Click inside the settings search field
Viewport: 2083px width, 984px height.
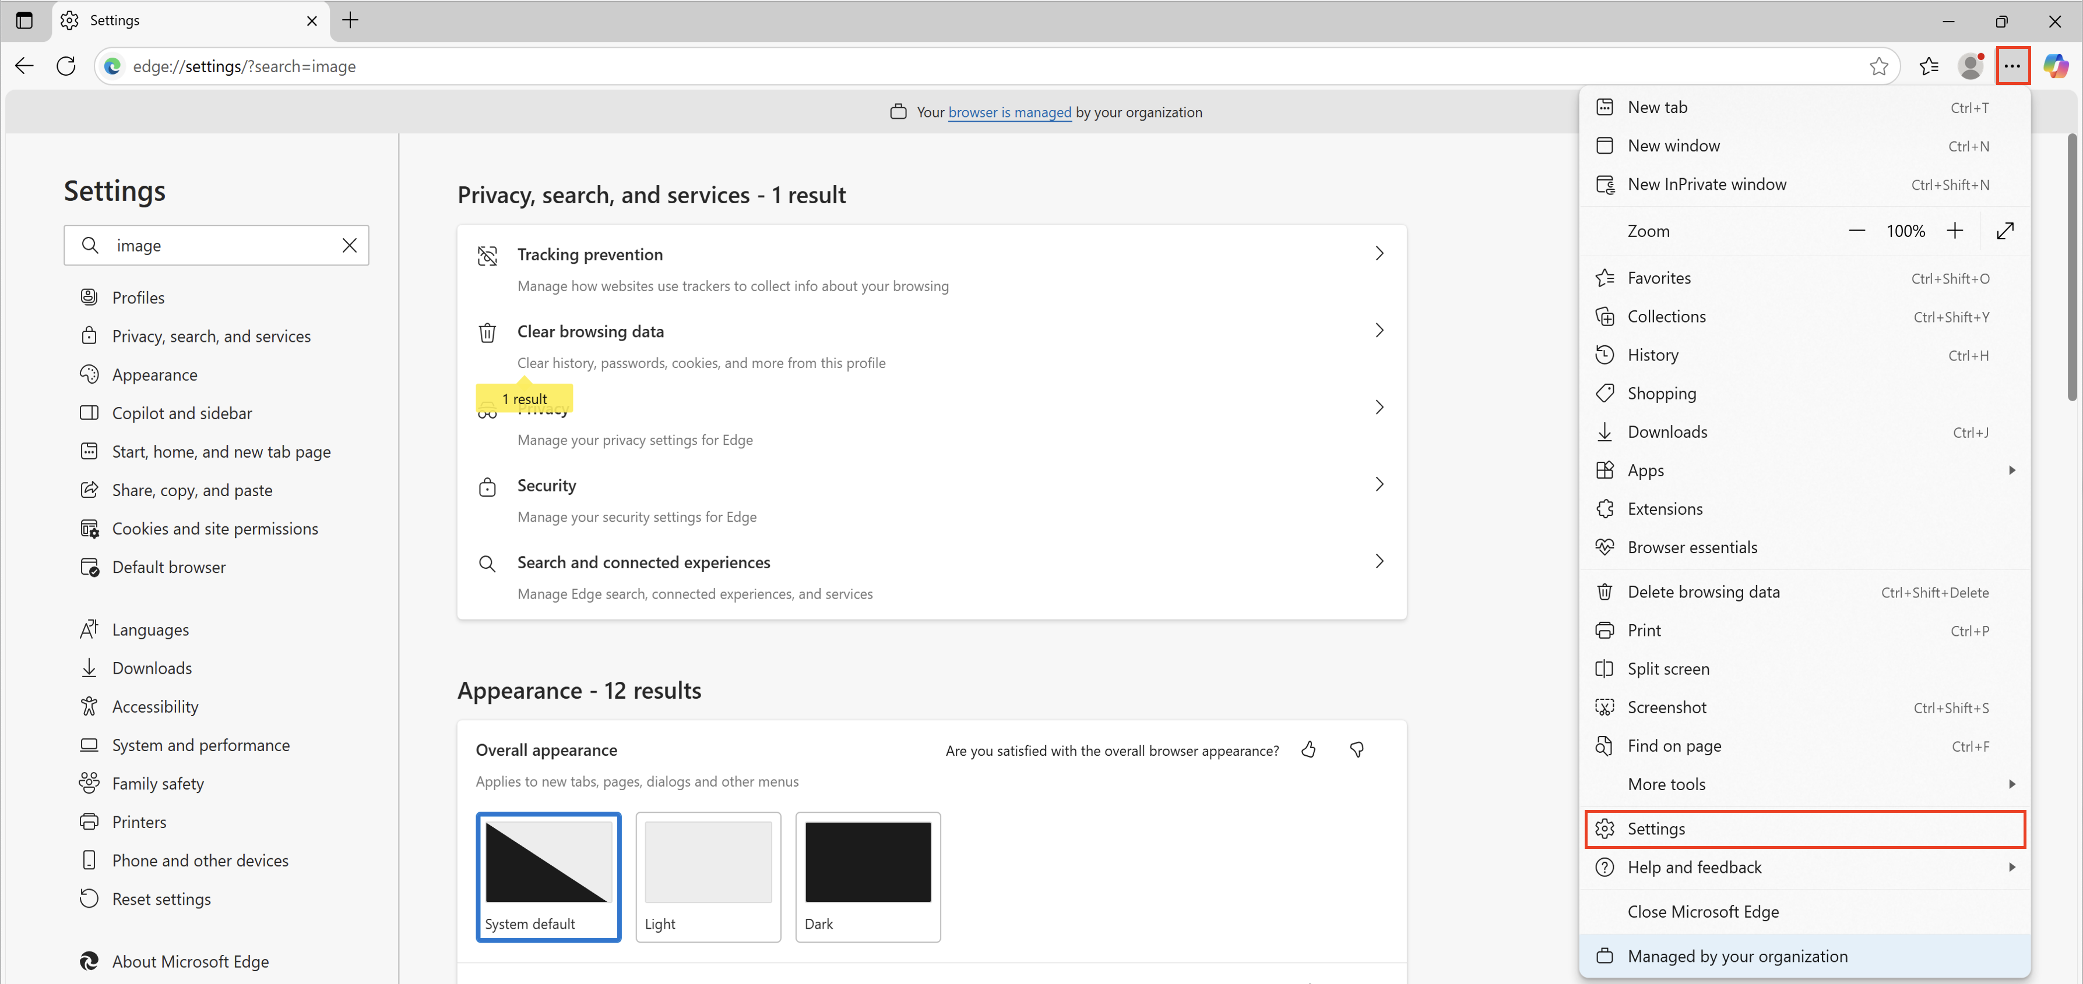(217, 246)
